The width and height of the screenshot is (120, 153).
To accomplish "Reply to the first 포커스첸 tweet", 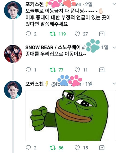I will pos(28,34).
